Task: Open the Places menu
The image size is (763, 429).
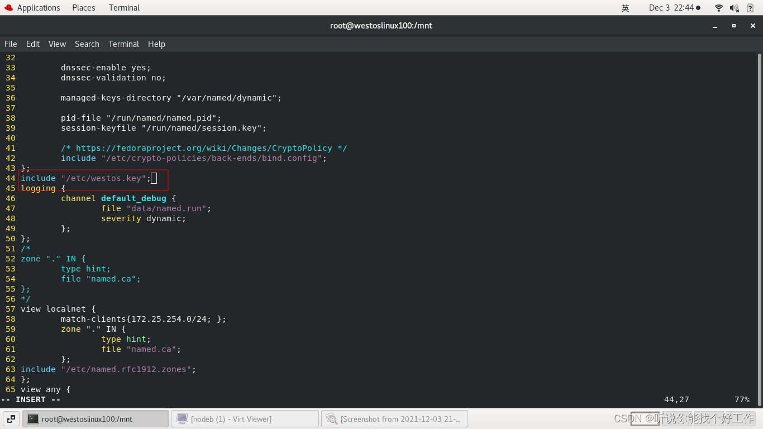Action: coord(84,8)
